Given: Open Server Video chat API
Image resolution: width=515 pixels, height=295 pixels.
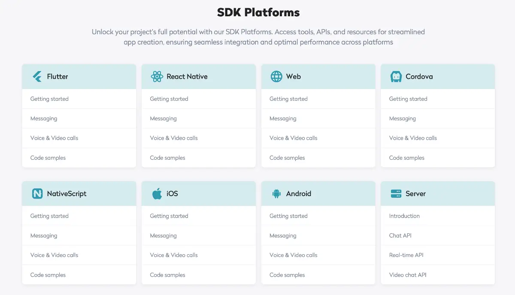Looking at the screenshot, I should [408, 275].
